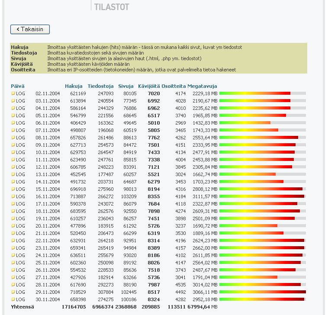
Task: Select date 15.11.2004
Action: (x=48, y=189)
